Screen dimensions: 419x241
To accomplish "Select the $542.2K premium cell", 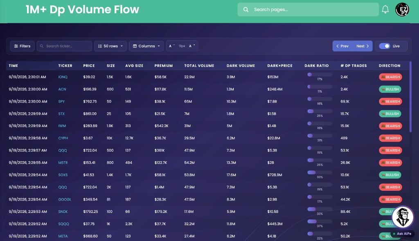I will [x=161, y=126].
